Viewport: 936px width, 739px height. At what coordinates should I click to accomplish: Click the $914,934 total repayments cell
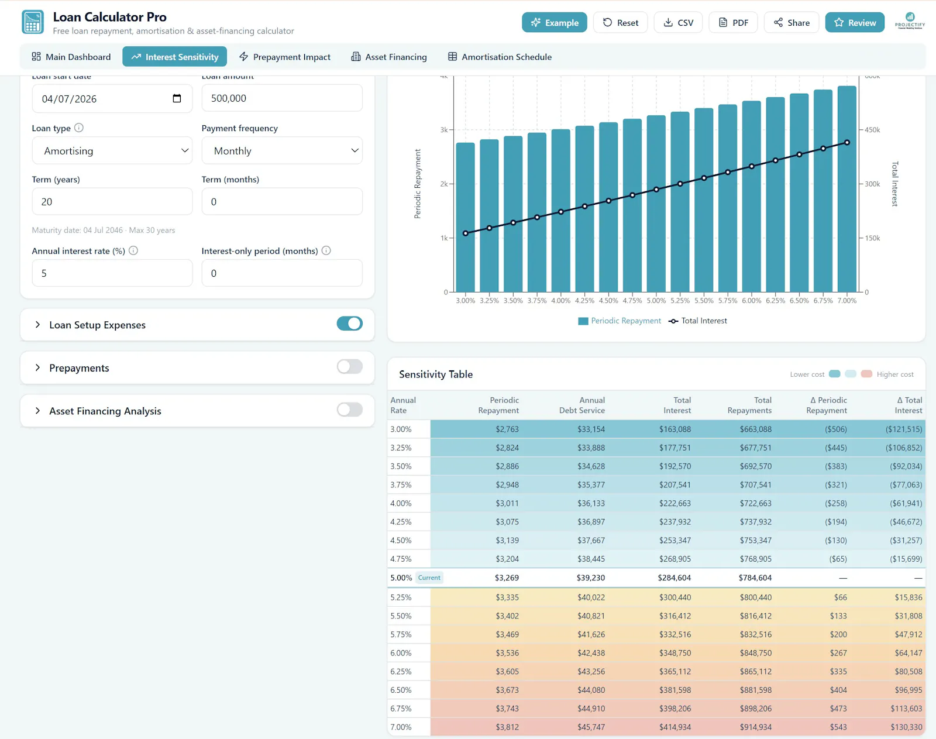click(756, 727)
